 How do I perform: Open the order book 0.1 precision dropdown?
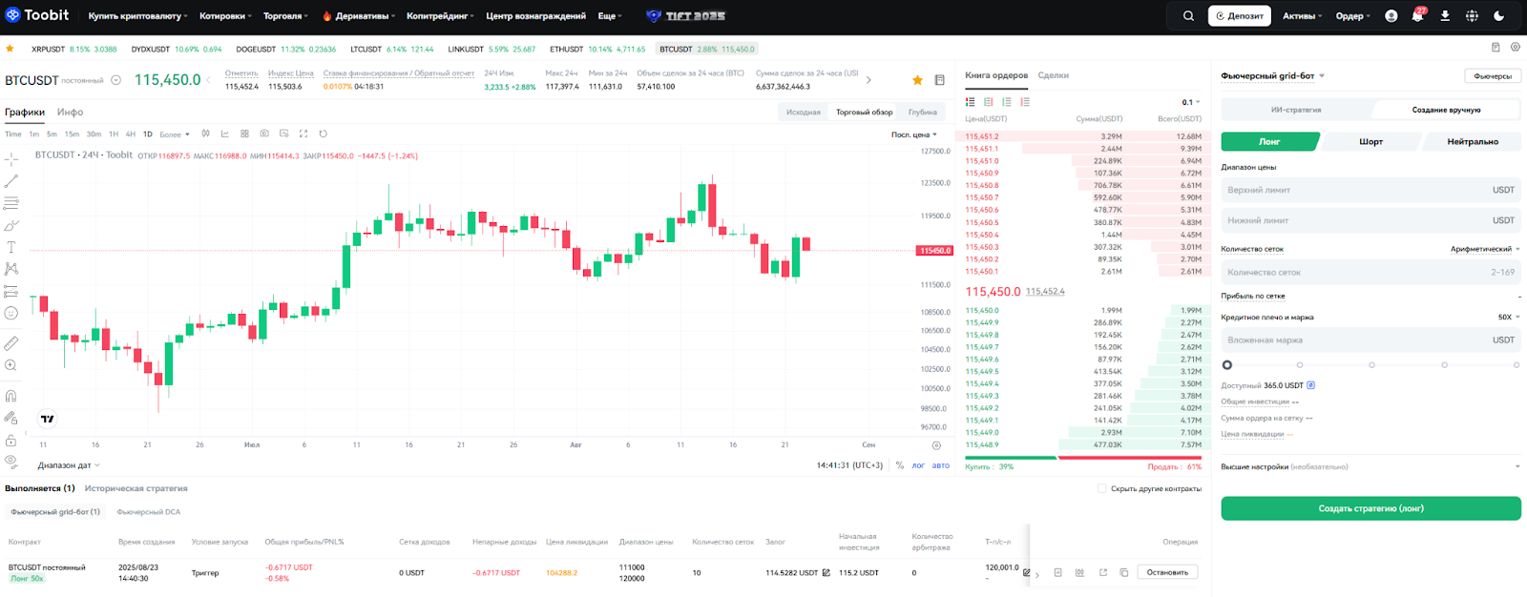(1191, 102)
